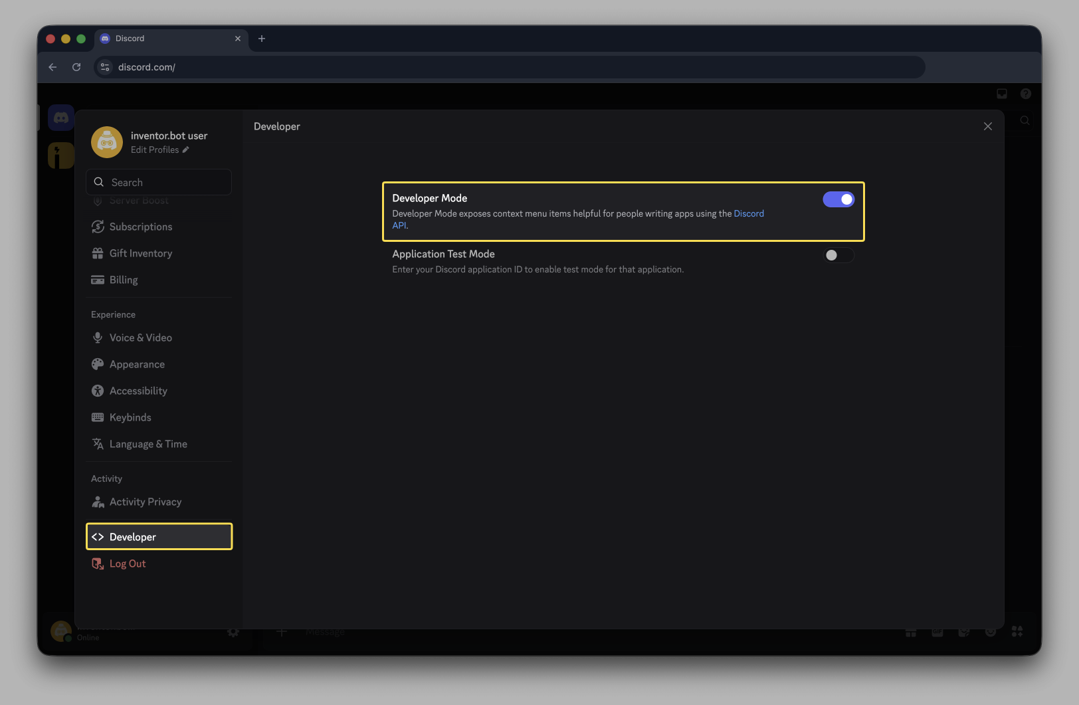Select the Discord browser tab

171,39
